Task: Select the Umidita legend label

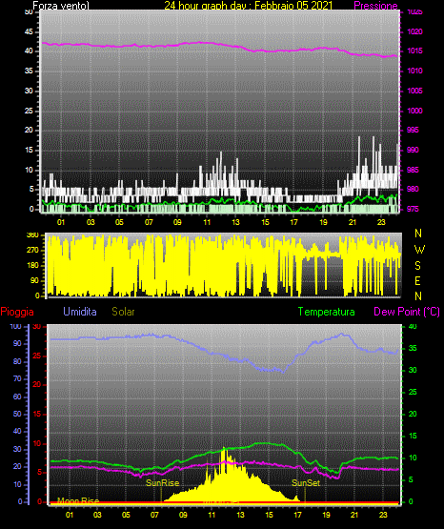Action: [80, 312]
